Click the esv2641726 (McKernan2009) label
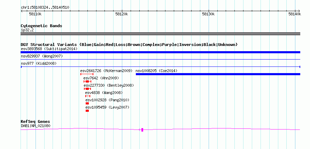The width and height of the screenshot is (310, 149). 106,71
